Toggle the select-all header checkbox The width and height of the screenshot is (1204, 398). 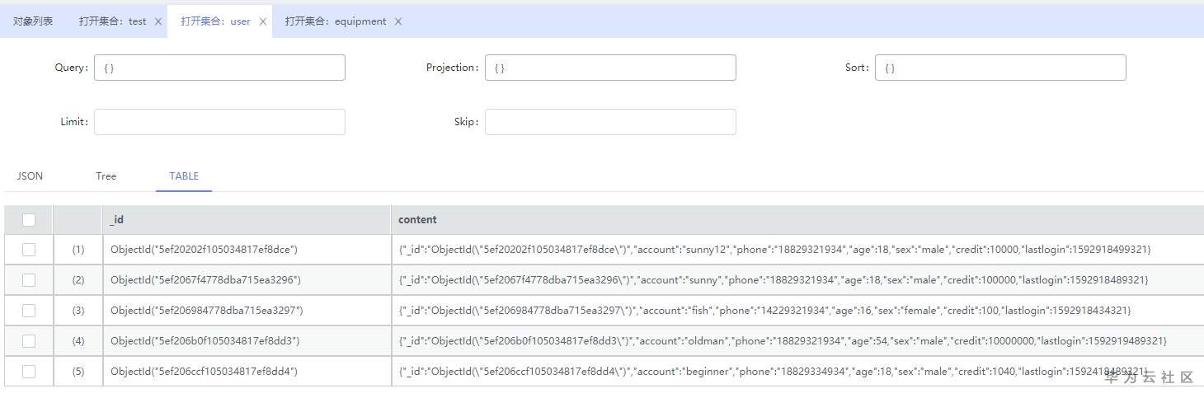click(x=29, y=220)
